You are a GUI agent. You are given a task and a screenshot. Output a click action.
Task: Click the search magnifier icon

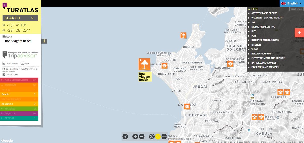click(x=32, y=18)
